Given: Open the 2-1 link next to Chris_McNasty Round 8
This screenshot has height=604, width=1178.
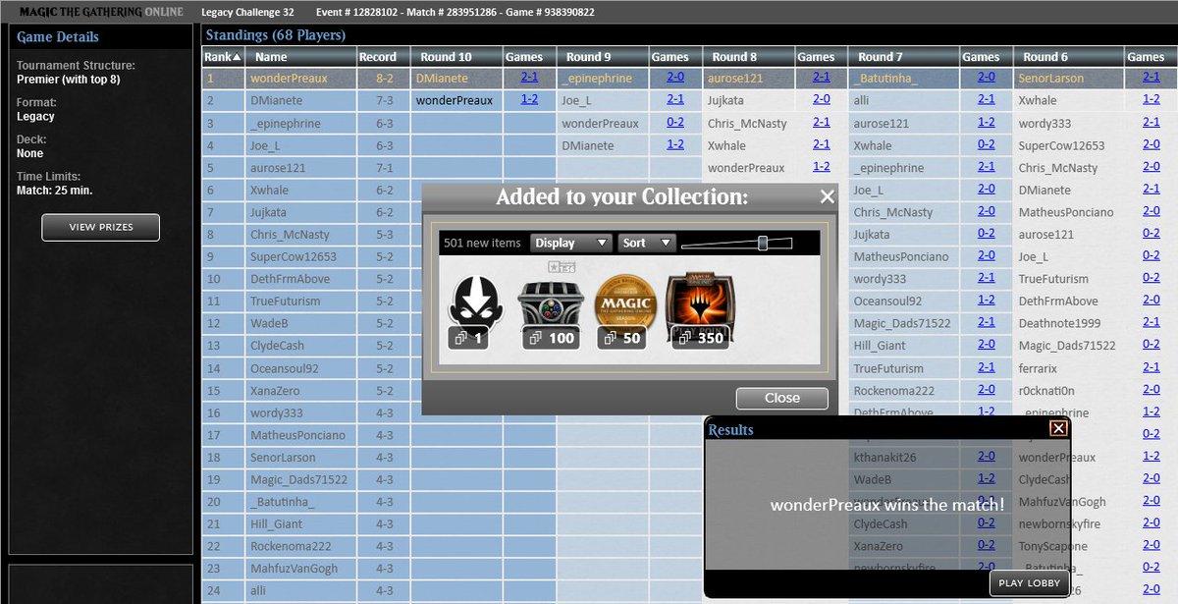Looking at the screenshot, I should (822, 123).
